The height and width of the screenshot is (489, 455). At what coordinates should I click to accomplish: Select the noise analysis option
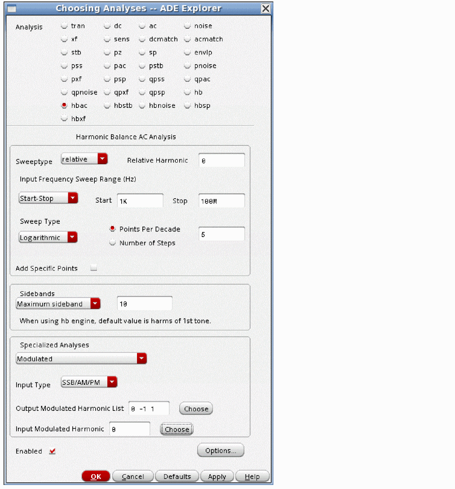(x=187, y=26)
